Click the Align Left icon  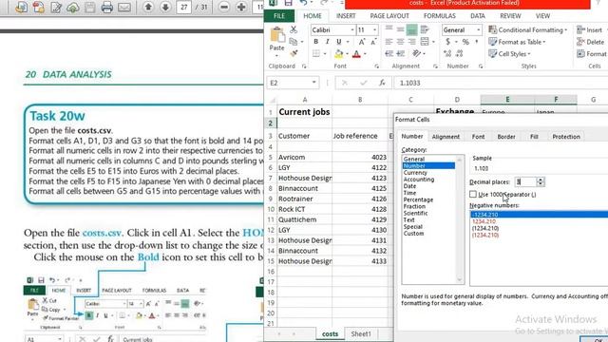[x=389, y=42]
